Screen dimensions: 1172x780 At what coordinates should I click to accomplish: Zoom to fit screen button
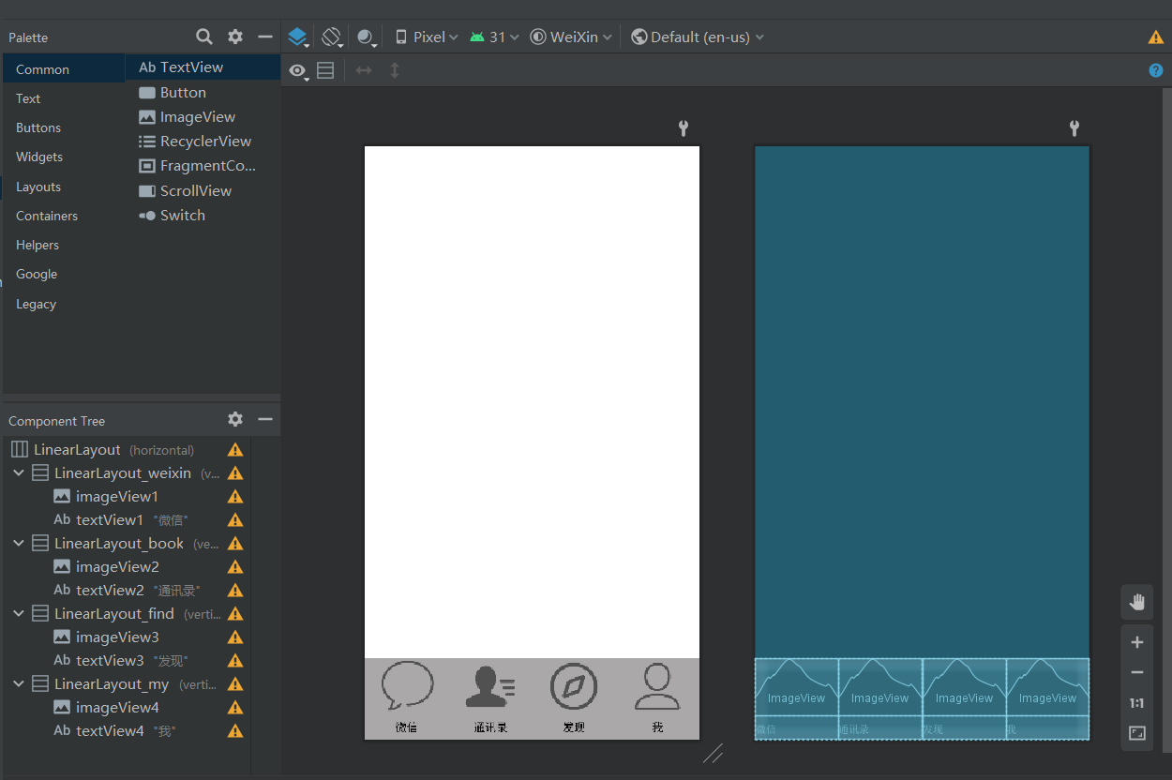click(1137, 733)
